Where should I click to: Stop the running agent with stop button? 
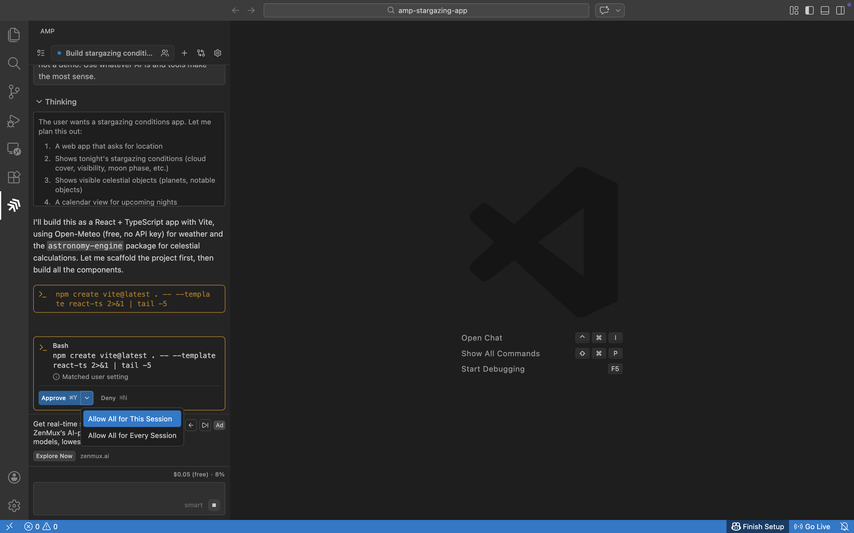pos(214,505)
